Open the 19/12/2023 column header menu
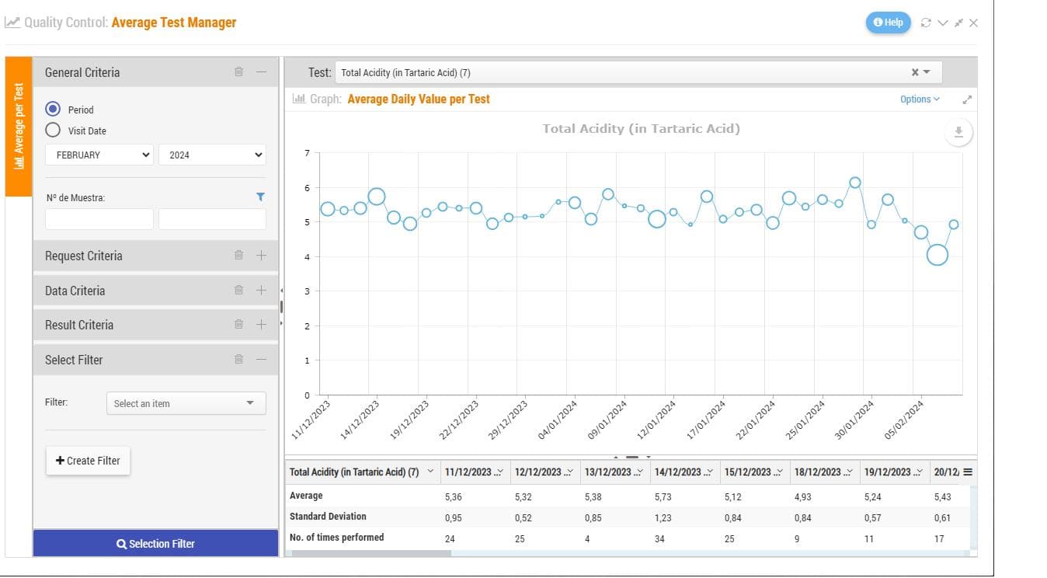The width and height of the screenshot is (1047, 578). point(919,472)
